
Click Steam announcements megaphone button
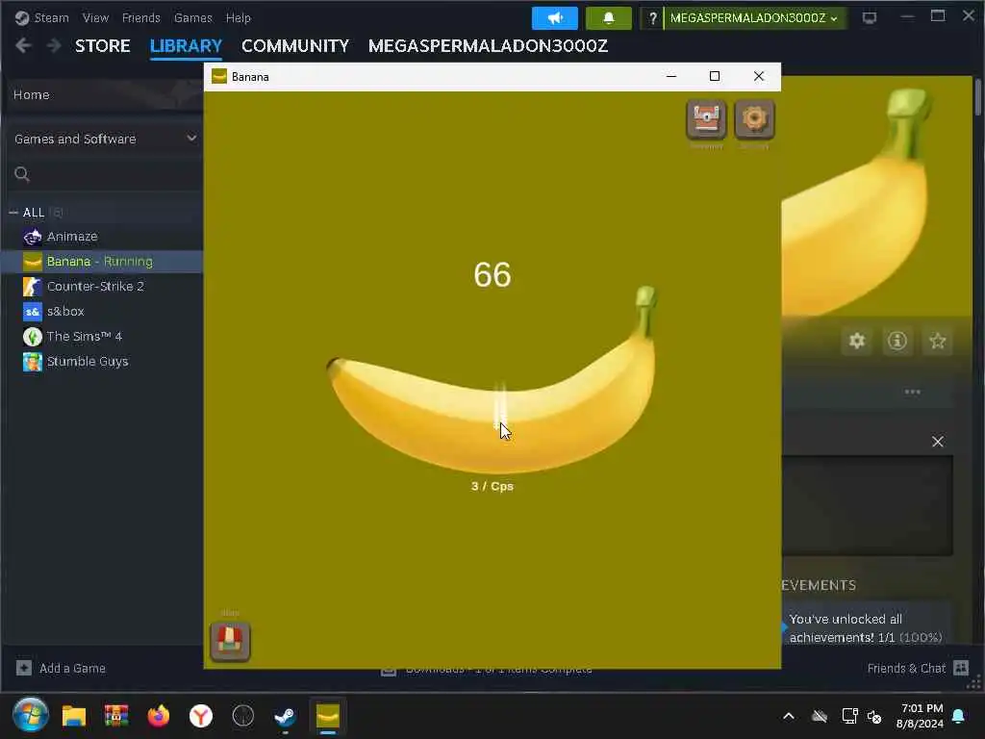point(555,17)
